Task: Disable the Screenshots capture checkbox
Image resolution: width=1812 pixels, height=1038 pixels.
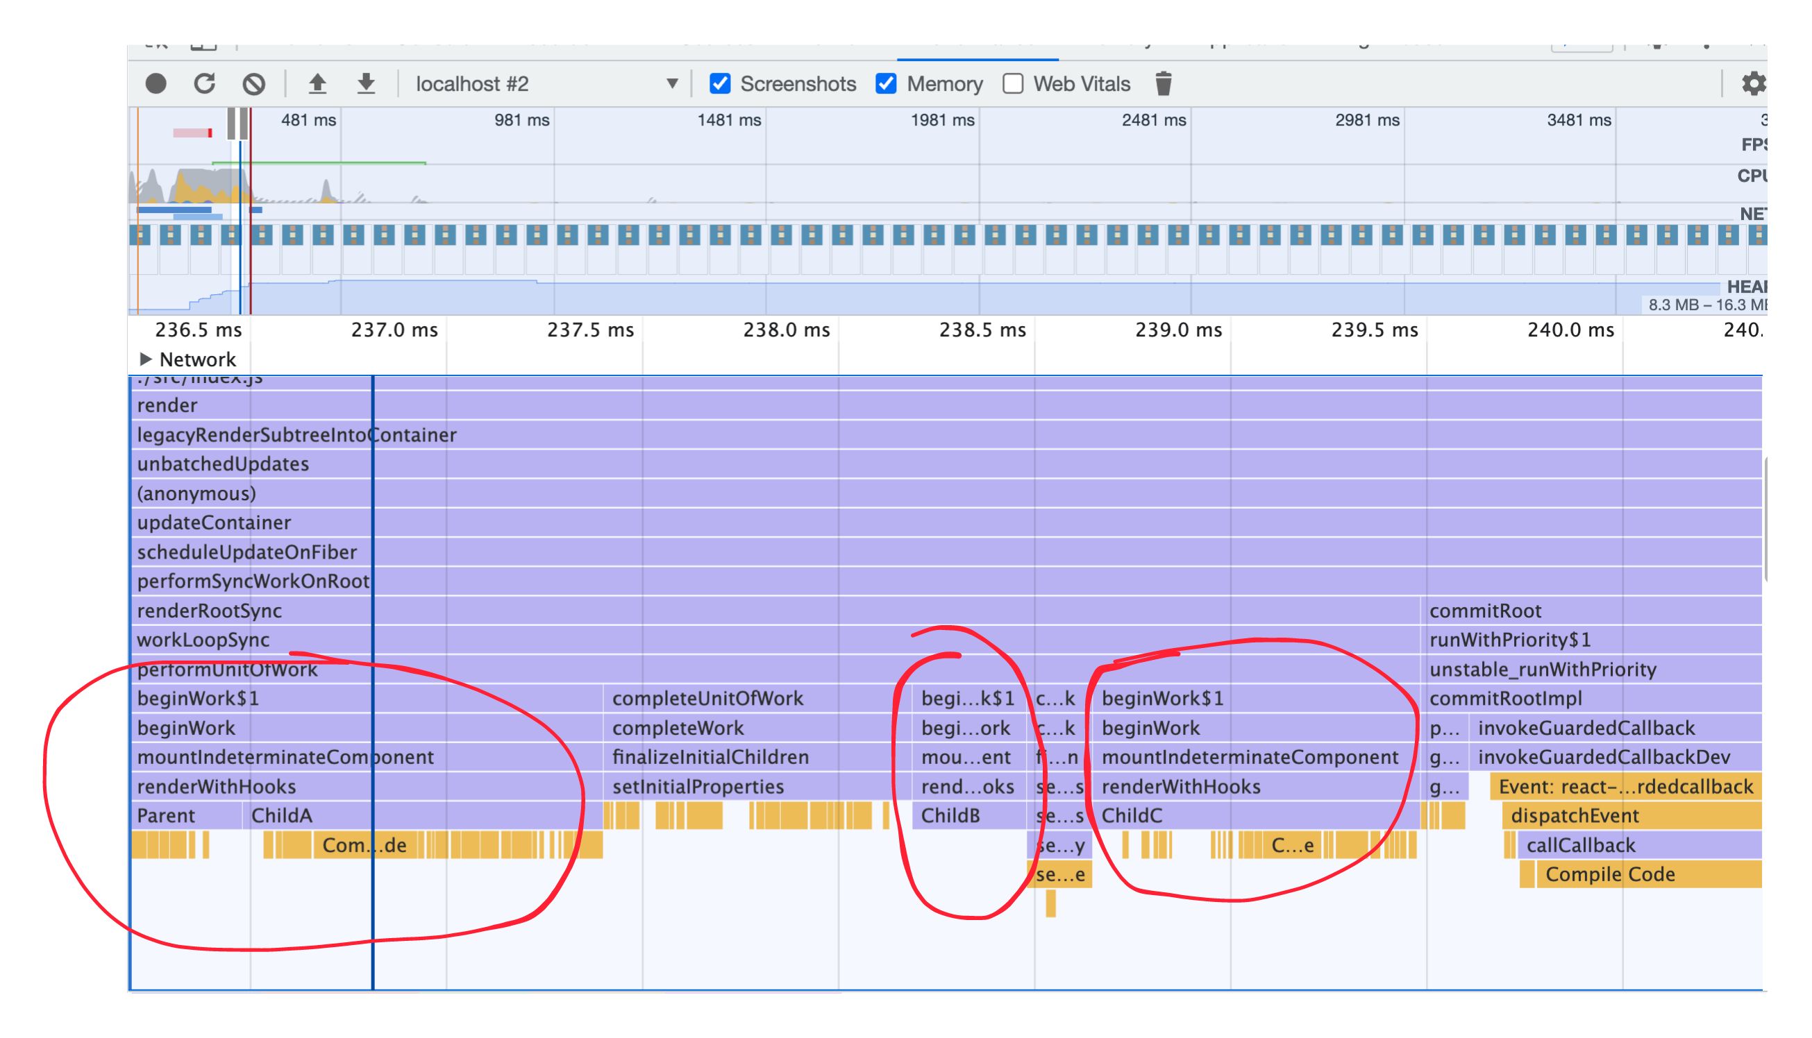Action: pyautogui.click(x=719, y=83)
